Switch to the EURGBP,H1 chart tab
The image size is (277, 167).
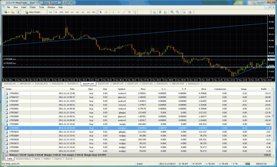click(x=73, y=84)
